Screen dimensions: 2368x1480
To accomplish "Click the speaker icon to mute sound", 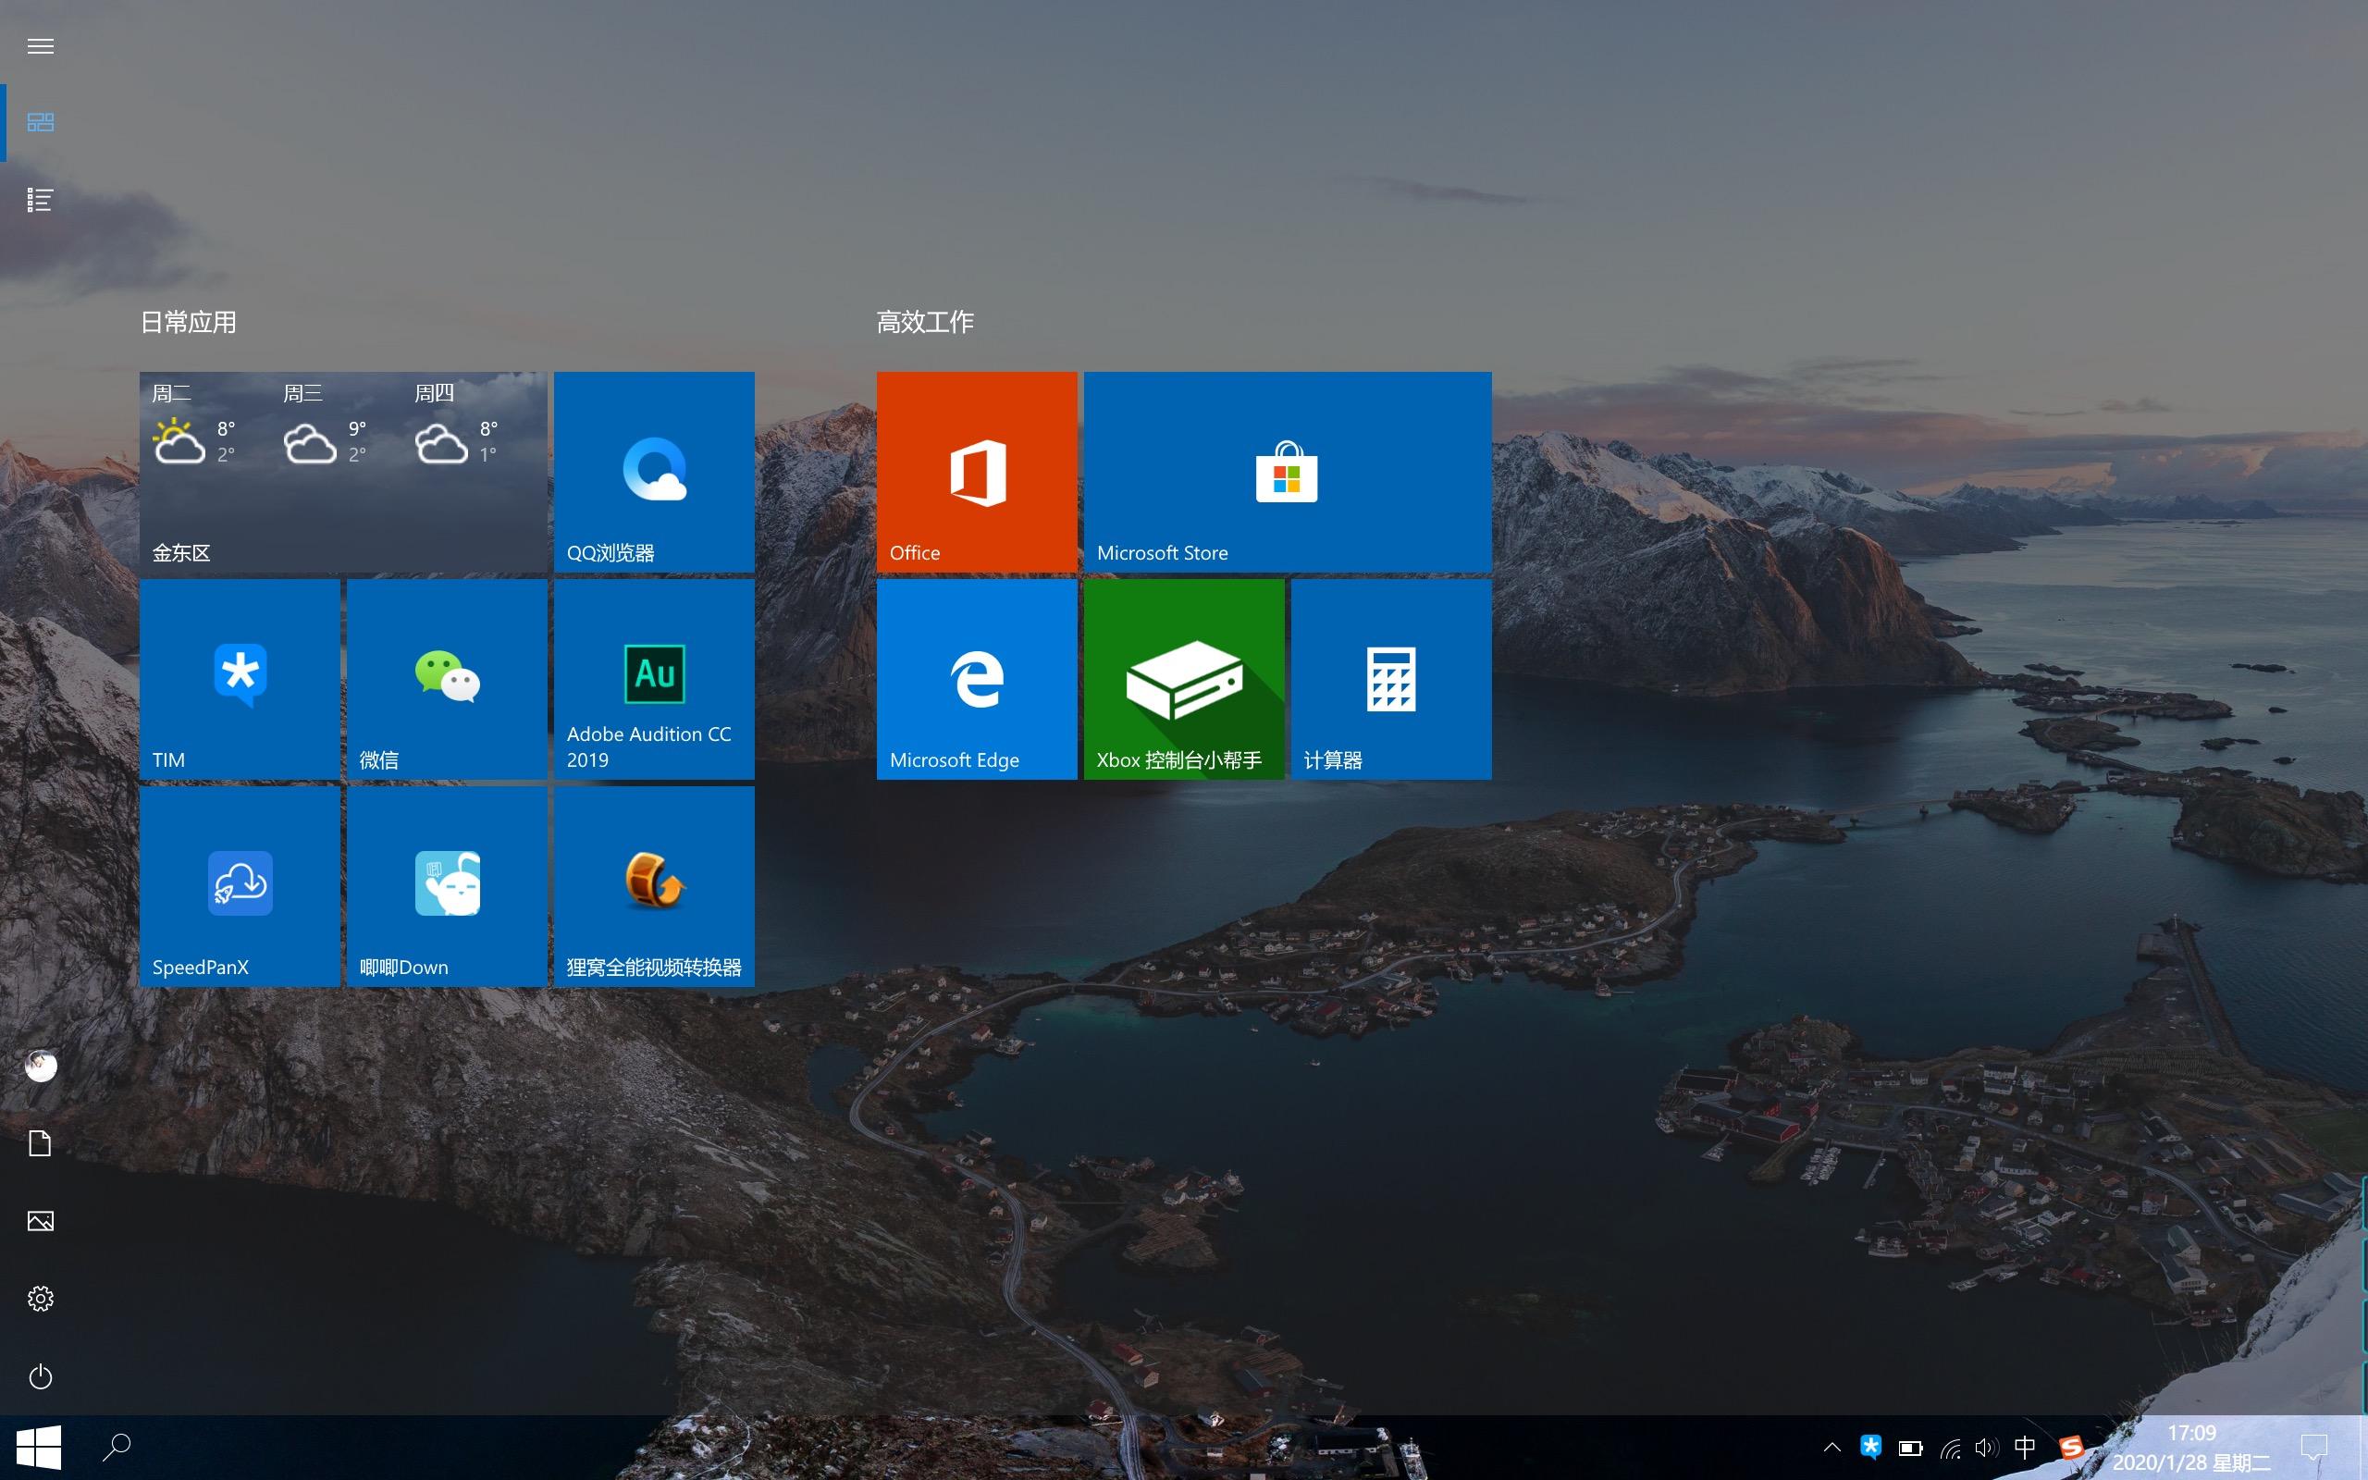I will coord(1986,1447).
